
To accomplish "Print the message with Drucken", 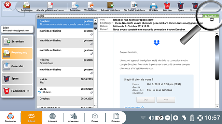I will pyautogui.click(x=153, y=6).
